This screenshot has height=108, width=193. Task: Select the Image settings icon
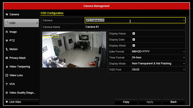pyautogui.click(x=7, y=32)
